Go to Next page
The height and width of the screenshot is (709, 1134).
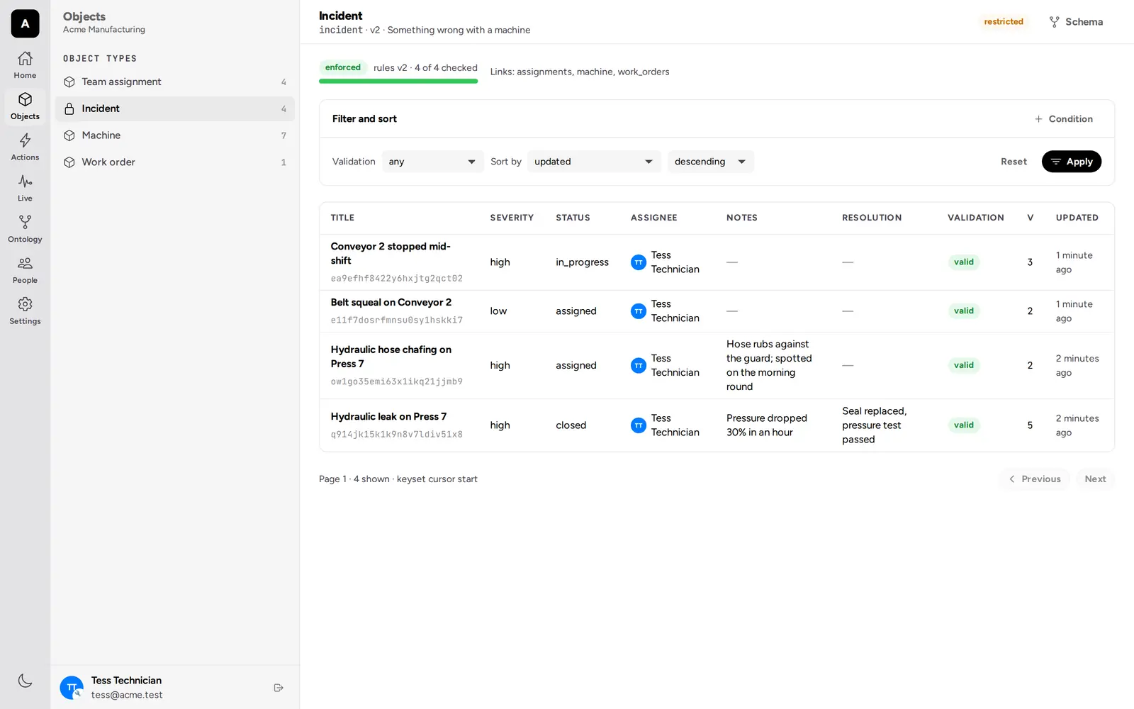(1095, 479)
